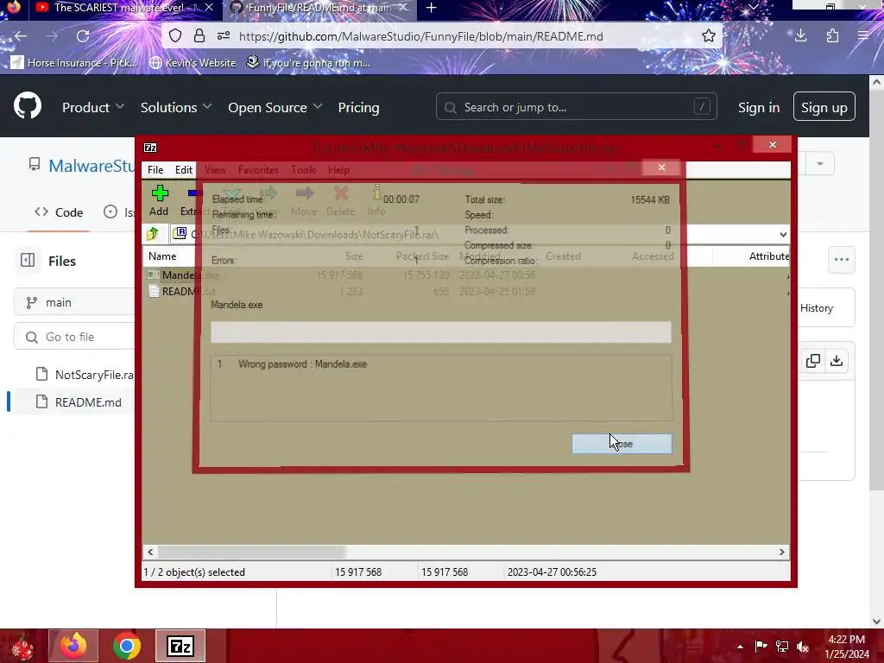
Task: Click the GitHub logo icon
Action: pos(28,104)
